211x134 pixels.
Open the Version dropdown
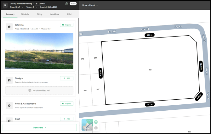pos(37,7)
